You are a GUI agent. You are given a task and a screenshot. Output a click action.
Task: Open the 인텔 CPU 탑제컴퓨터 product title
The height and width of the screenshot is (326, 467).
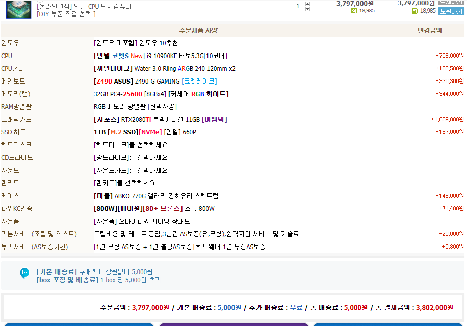coord(84,6)
